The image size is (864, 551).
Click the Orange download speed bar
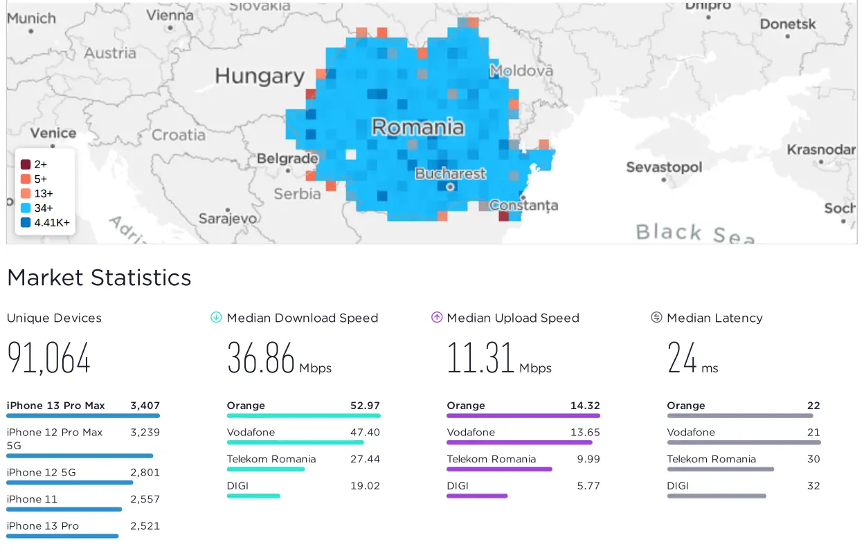[x=303, y=415]
